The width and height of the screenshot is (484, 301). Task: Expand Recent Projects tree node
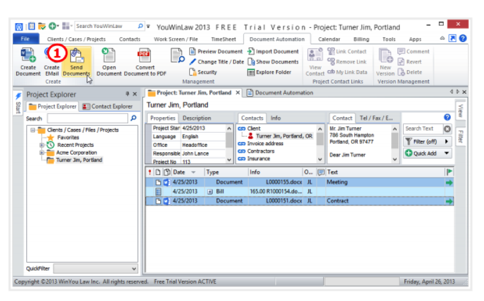[x=42, y=145]
